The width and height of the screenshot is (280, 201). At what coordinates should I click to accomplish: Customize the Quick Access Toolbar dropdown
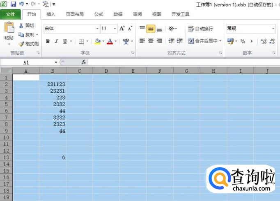coord(54,4)
